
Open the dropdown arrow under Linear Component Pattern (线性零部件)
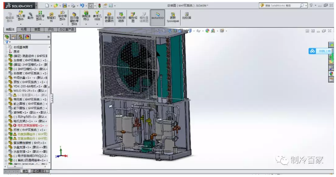pos(40,24)
